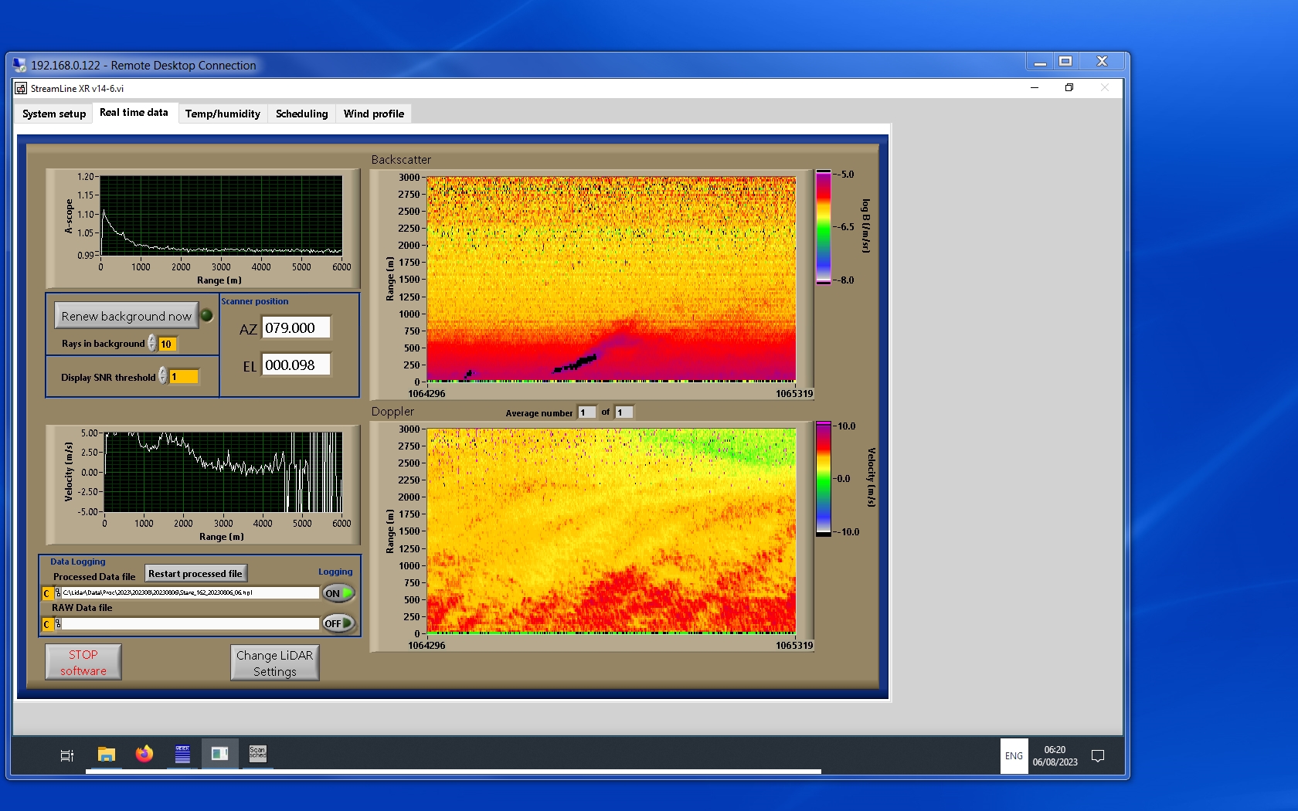1298x811 pixels.
Task: Open the notification center icon
Action: tap(1097, 756)
